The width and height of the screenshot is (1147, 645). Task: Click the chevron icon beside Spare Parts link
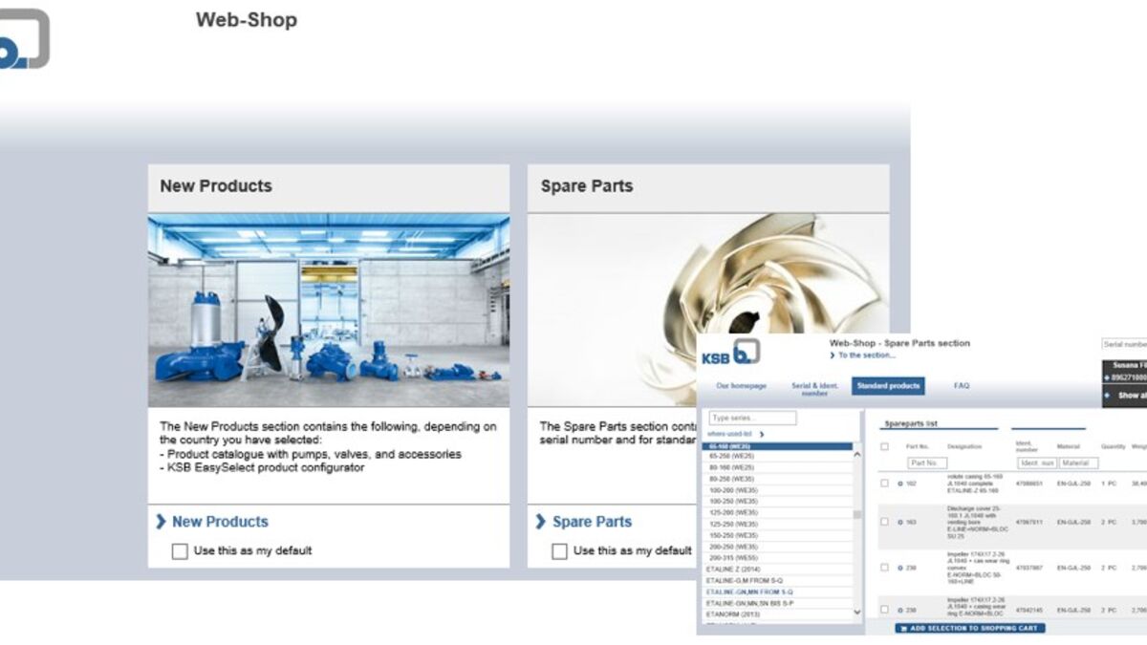(x=541, y=522)
